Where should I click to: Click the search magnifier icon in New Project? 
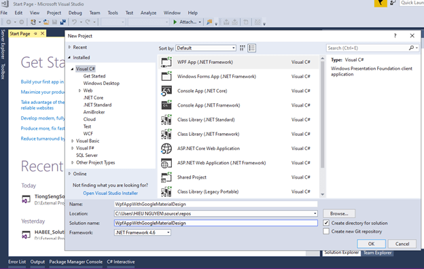tap(411, 48)
